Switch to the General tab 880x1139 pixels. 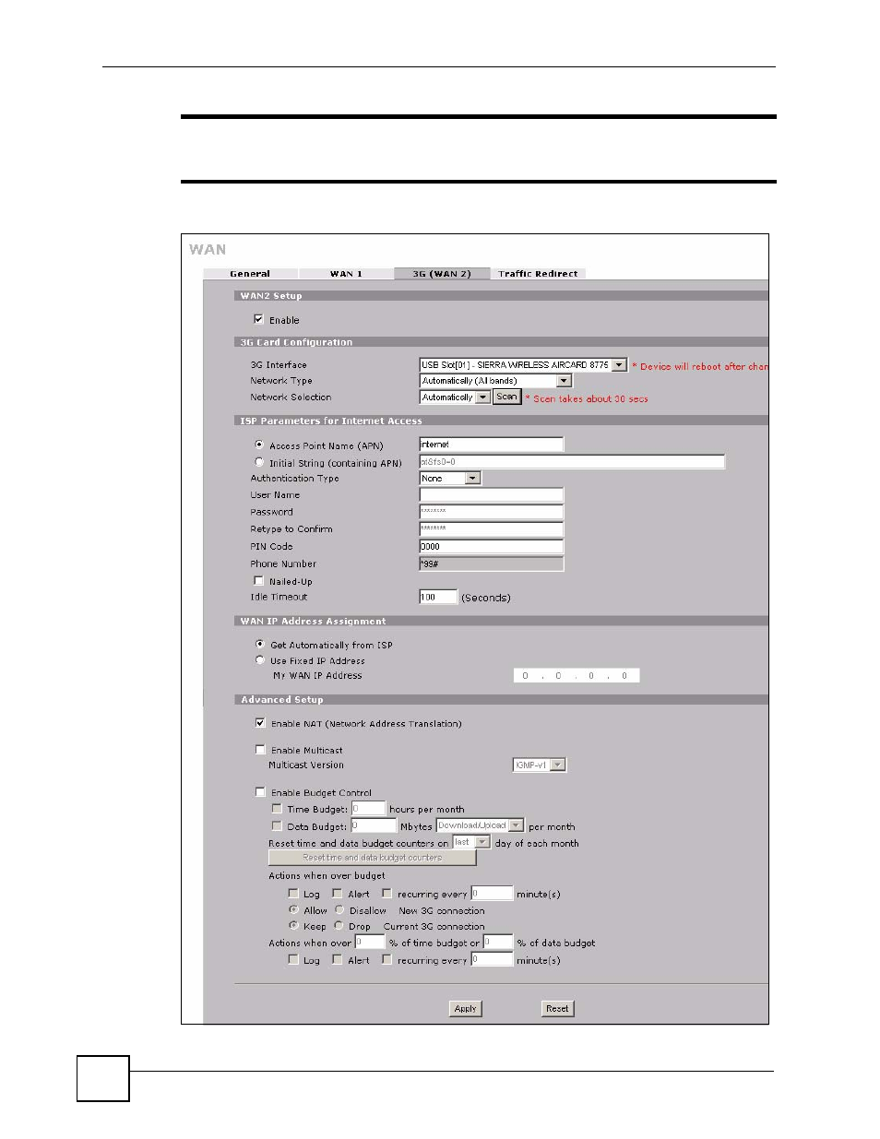pyautogui.click(x=250, y=274)
